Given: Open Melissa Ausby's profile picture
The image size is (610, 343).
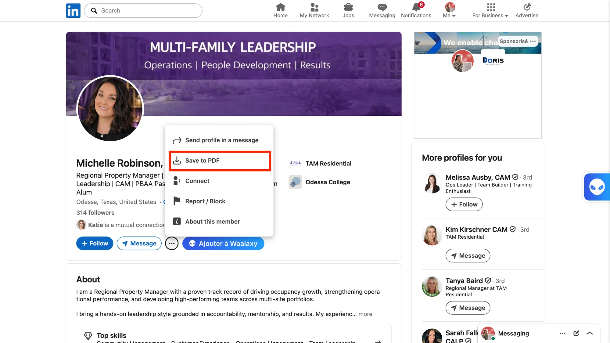Looking at the screenshot, I should (x=432, y=183).
